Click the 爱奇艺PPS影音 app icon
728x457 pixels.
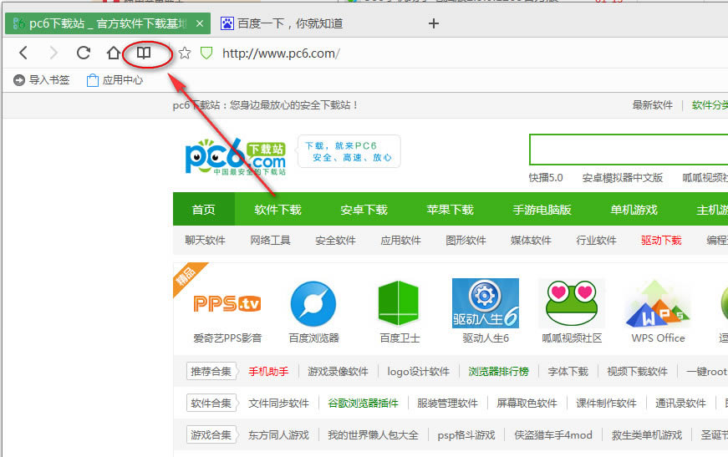pyautogui.click(x=227, y=304)
